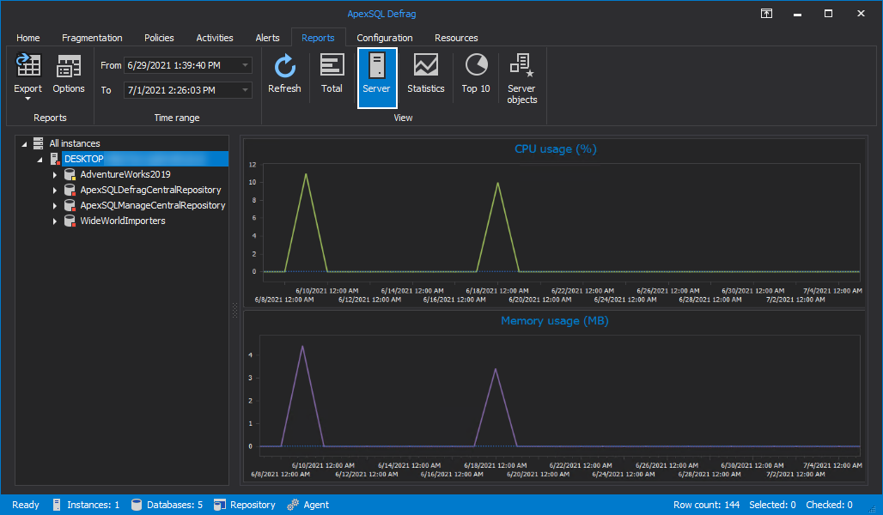Click the Ready status text
This screenshot has width=883, height=515.
click(x=26, y=505)
